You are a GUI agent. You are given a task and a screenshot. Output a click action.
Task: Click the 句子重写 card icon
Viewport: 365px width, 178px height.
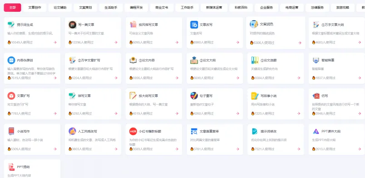pyautogui.click(x=194, y=96)
